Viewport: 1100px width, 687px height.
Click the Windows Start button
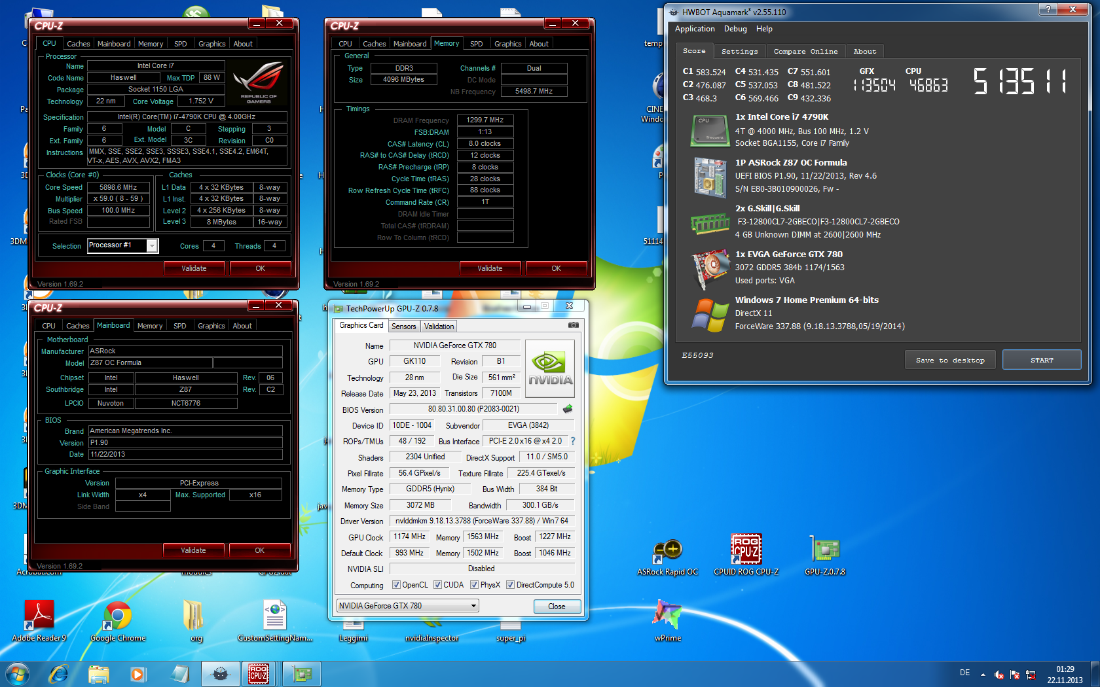coord(18,674)
